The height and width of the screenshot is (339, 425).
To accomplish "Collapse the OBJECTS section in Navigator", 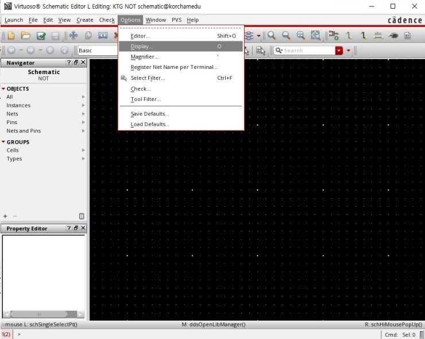I will [3, 89].
